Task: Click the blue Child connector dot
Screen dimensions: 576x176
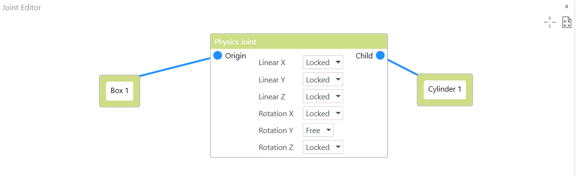Action: click(380, 55)
